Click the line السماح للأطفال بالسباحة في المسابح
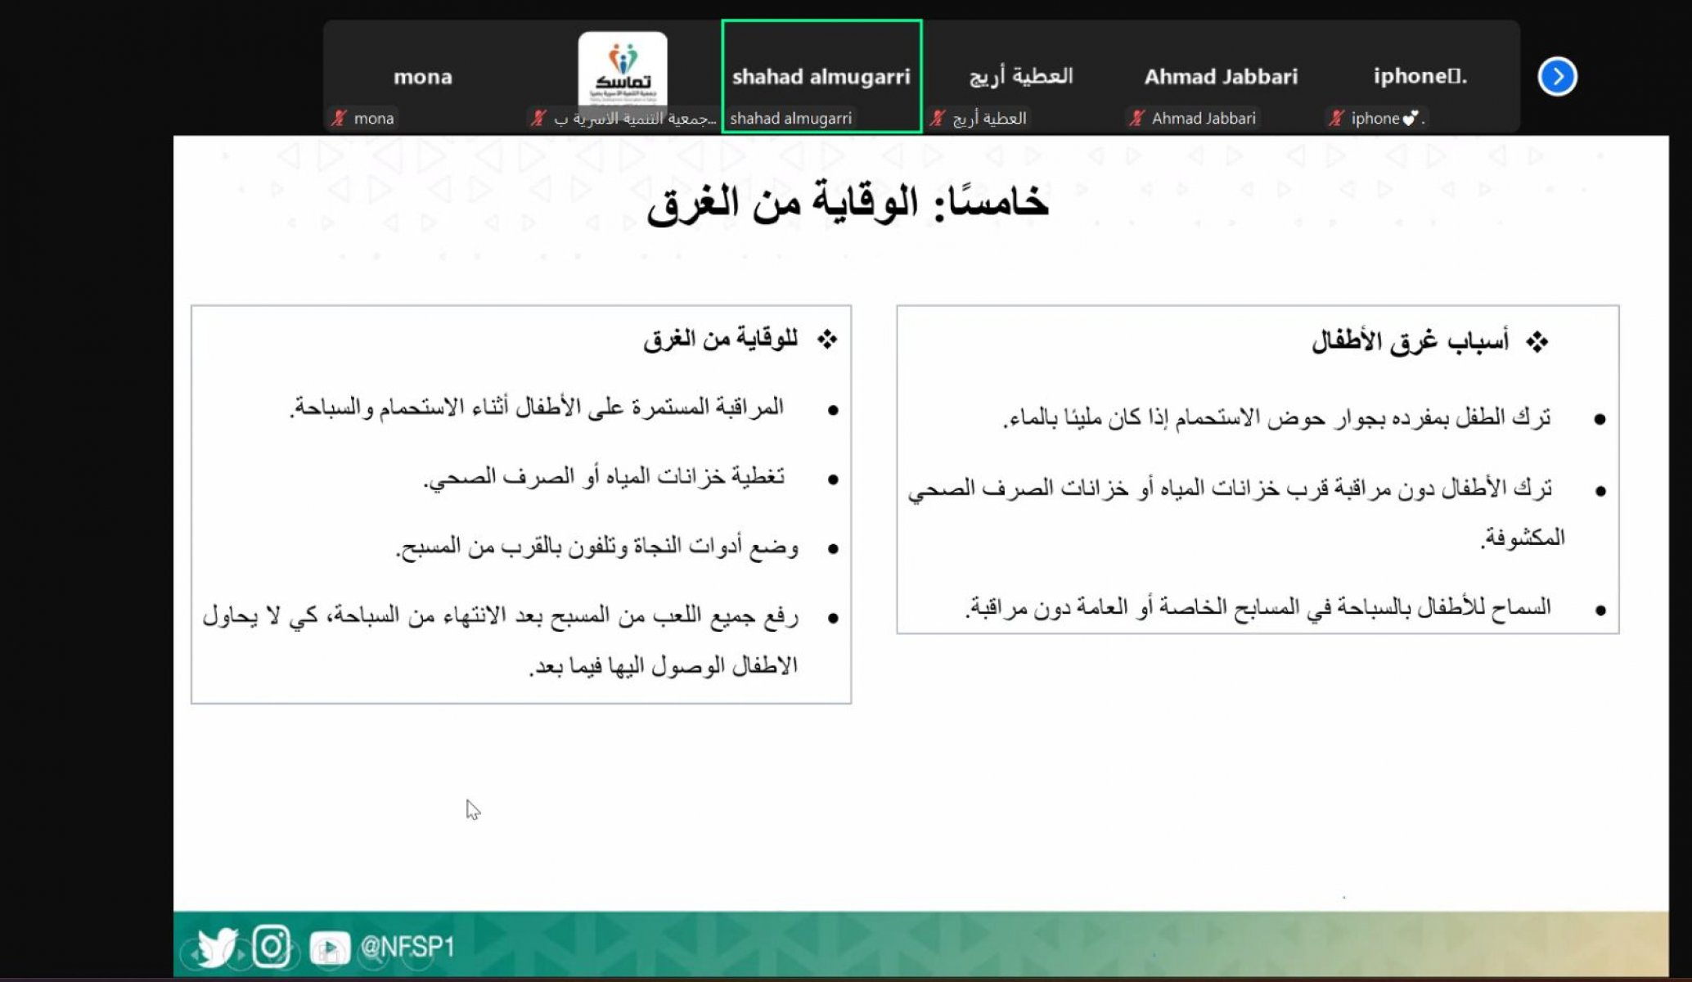1692x982 pixels. tap(1258, 607)
